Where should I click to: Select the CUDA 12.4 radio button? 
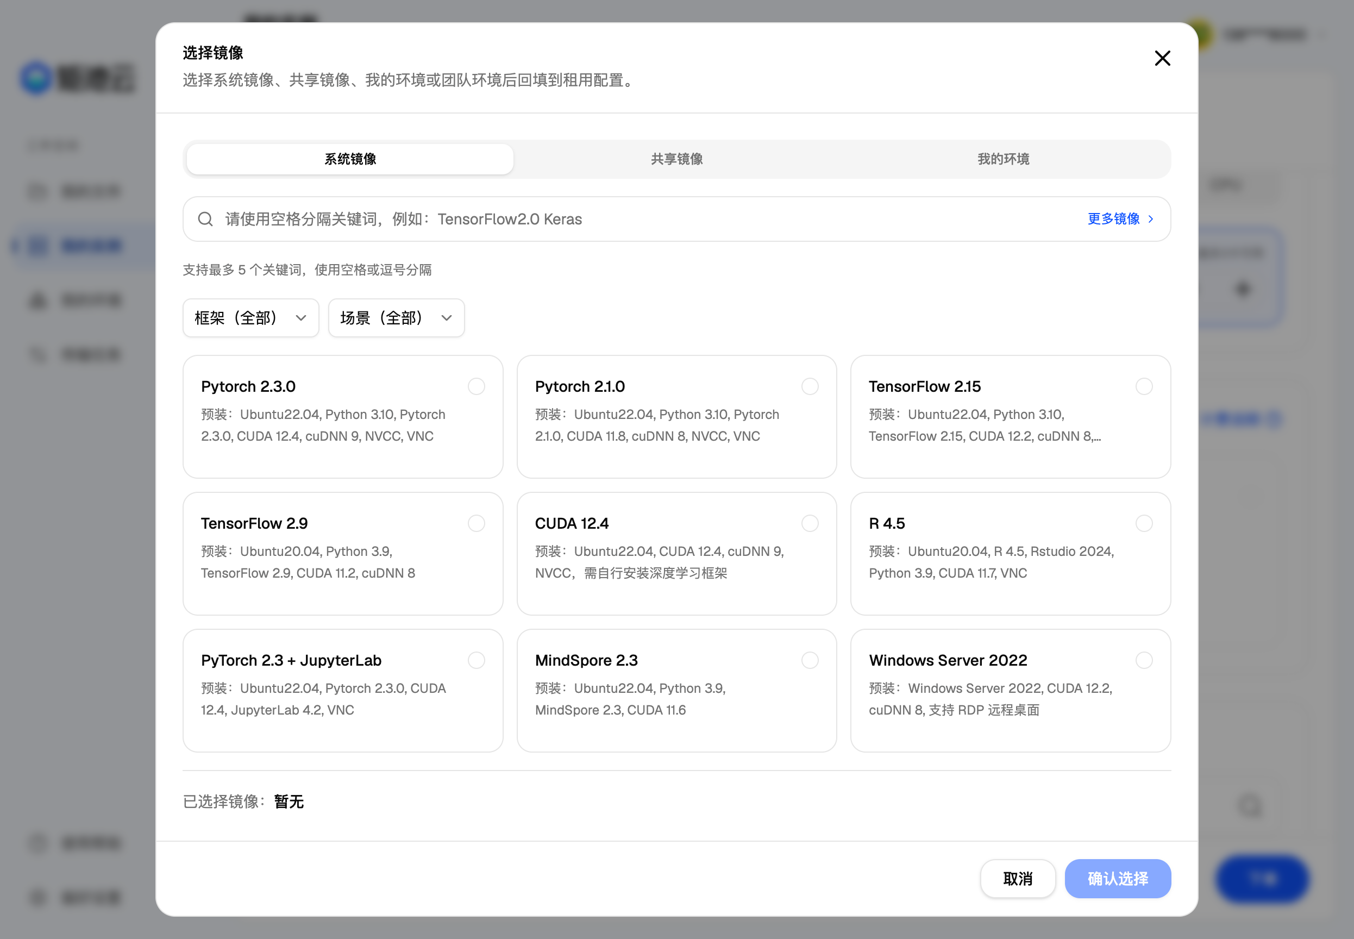click(x=810, y=523)
